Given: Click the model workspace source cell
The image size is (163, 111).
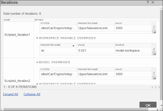Looking at the screenshot, I should [133, 51].
